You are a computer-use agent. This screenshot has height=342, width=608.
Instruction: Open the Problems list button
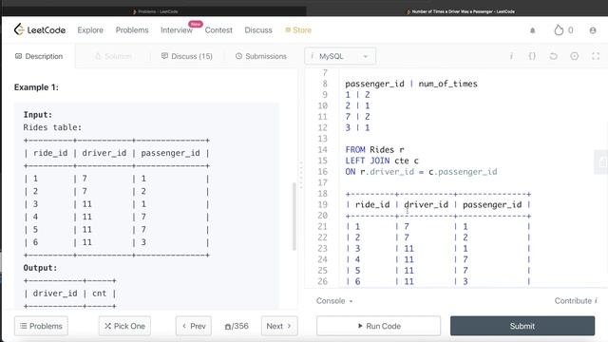coord(41,326)
